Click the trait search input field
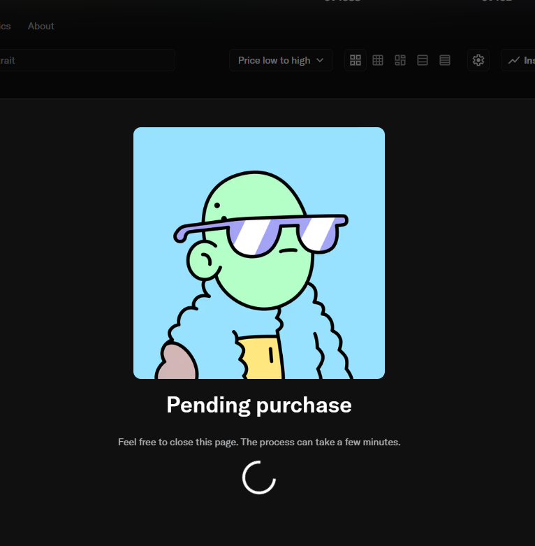 tap(87, 60)
